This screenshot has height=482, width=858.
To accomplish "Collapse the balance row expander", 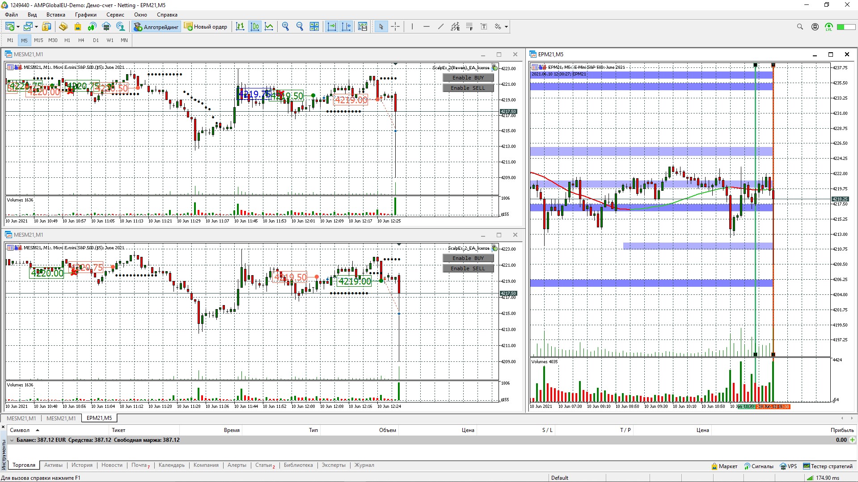I will (12, 440).
